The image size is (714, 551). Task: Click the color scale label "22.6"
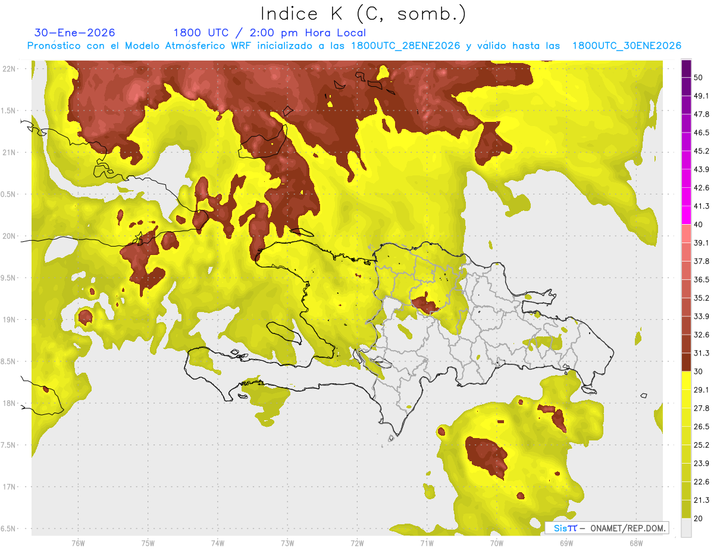(x=702, y=481)
